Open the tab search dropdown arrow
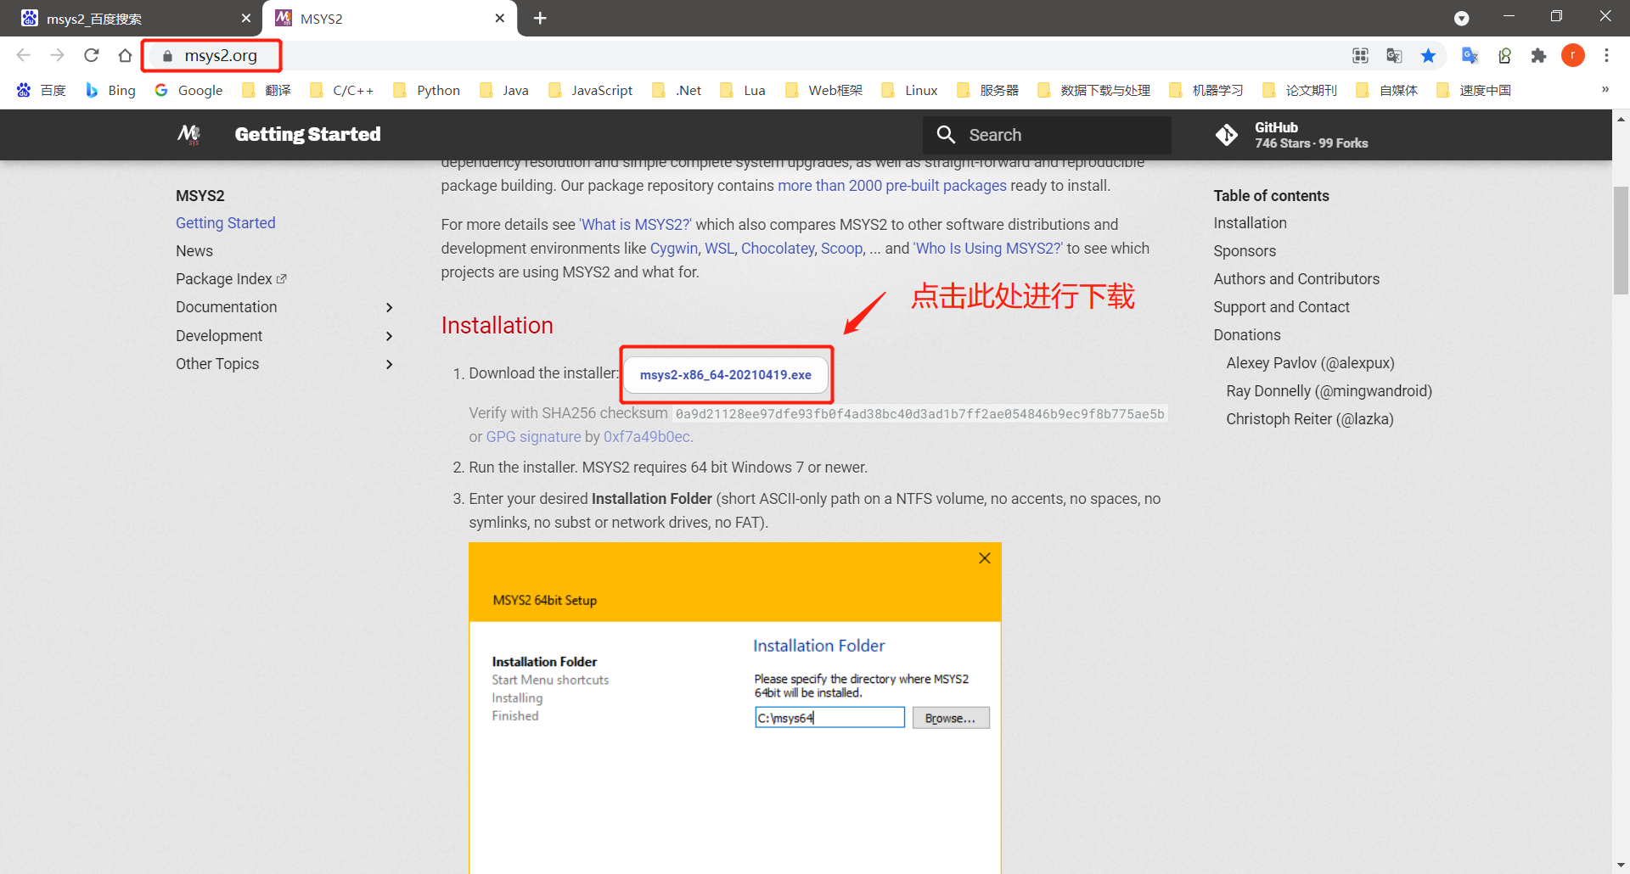Screen dimensions: 1630x874 [x=1461, y=18]
